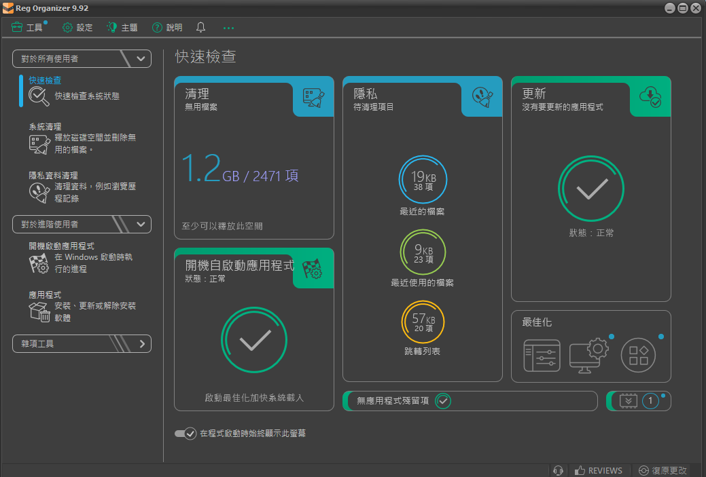Select 系統清理 in the sidebar
Screen dimensions: 706x477
click(45, 127)
